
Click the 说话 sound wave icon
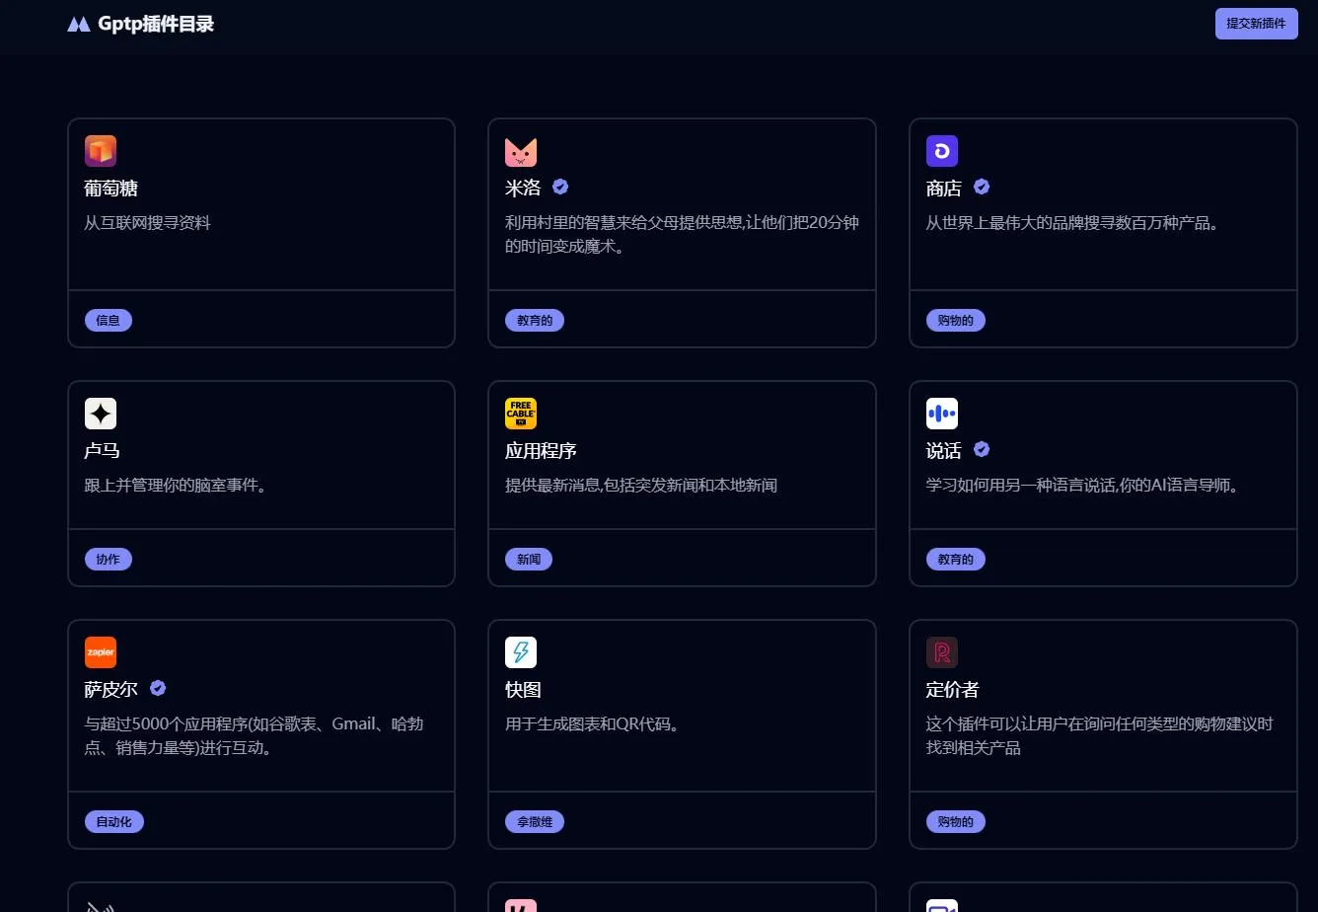[x=942, y=414]
